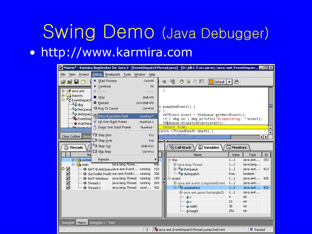This screenshot has width=312, height=234.
Task: Expand the system thread group
Action: tap(73, 160)
